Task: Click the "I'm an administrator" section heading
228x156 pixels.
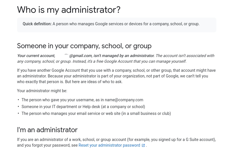Action: 47,130
